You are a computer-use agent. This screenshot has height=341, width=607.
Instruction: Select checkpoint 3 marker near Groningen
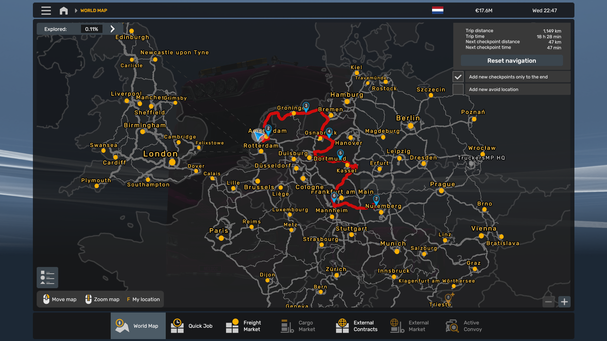click(x=306, y=106)
